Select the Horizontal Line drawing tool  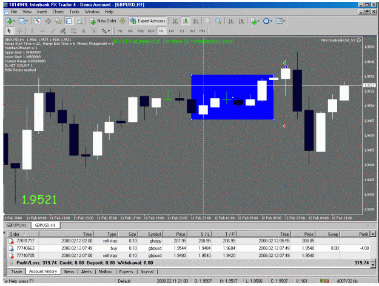coord(42,31)
